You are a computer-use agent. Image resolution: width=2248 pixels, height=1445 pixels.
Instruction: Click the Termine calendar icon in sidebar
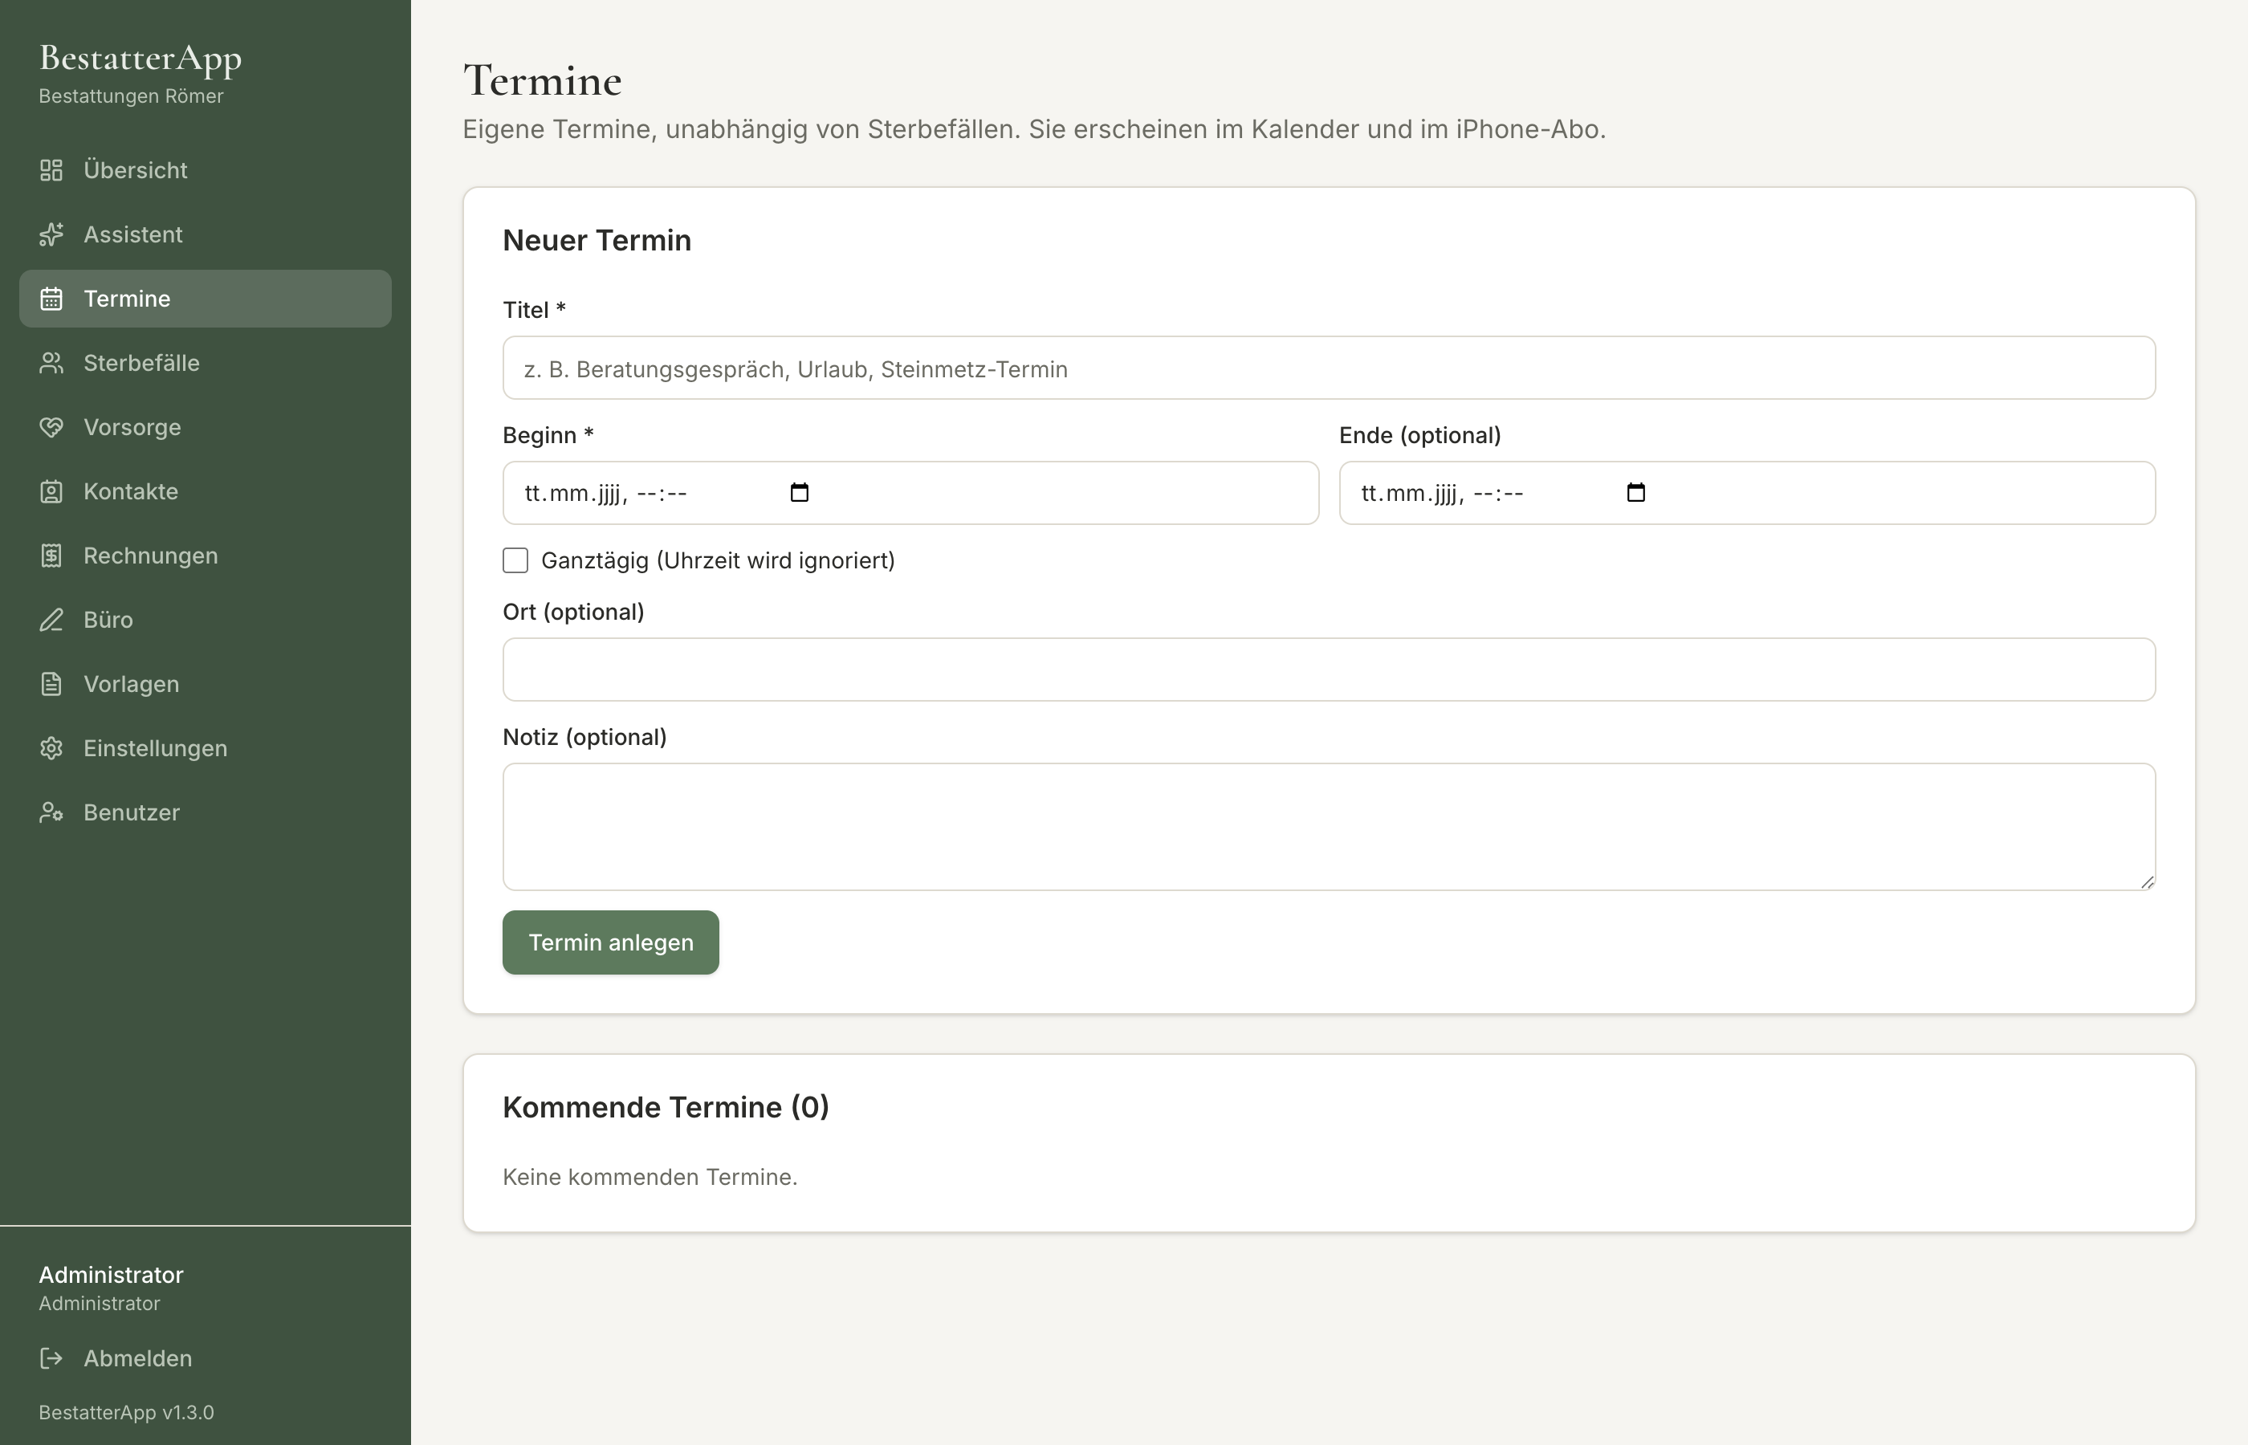click(x=51, y=299)
